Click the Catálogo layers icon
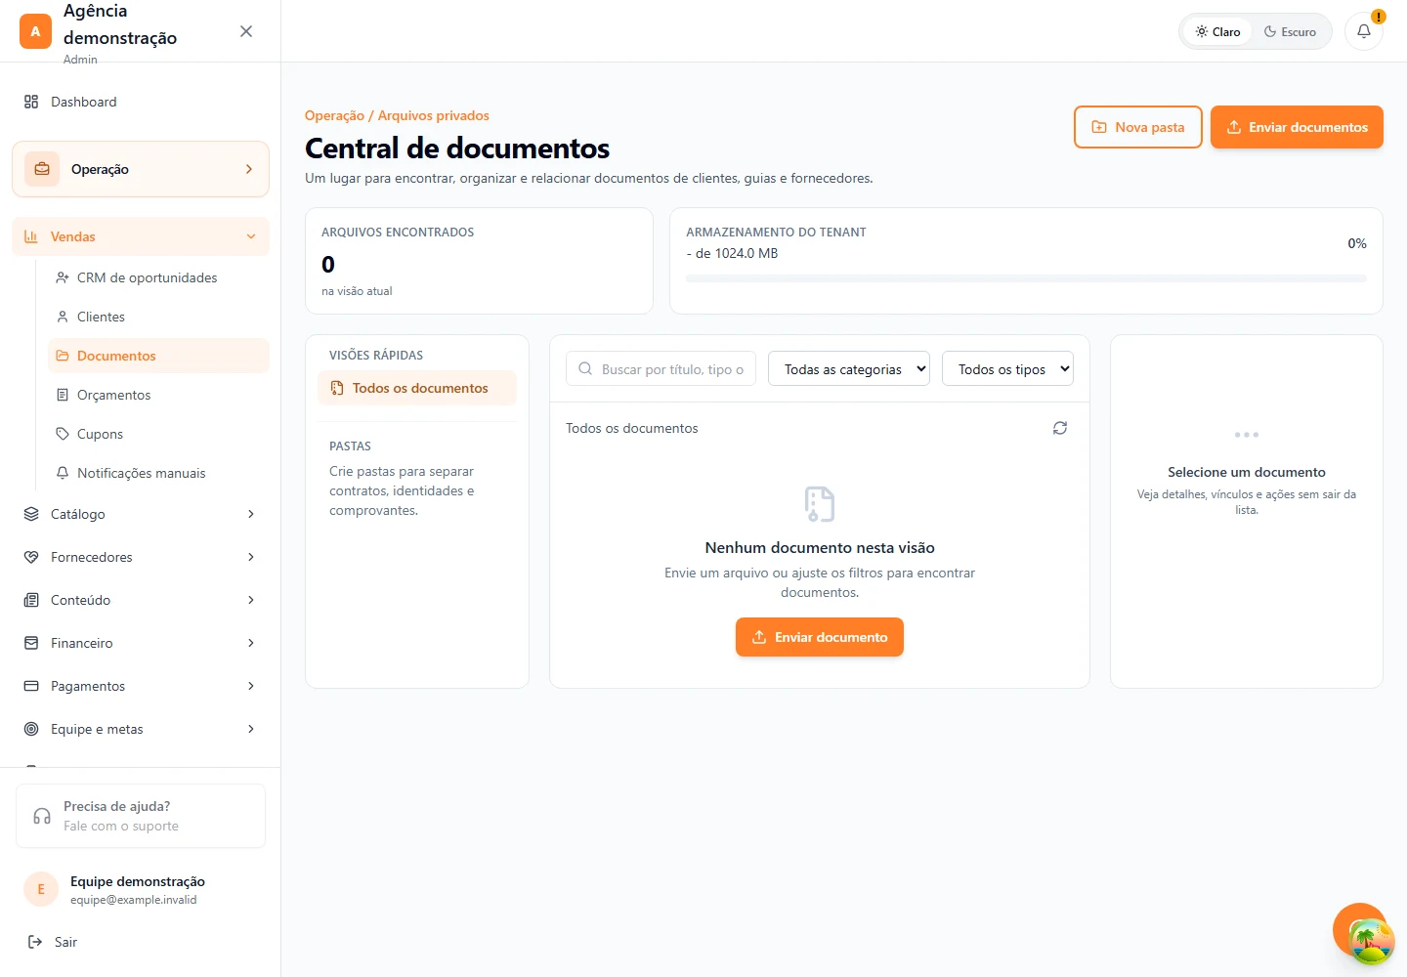1407x977 pixels. tap(31, 514)
